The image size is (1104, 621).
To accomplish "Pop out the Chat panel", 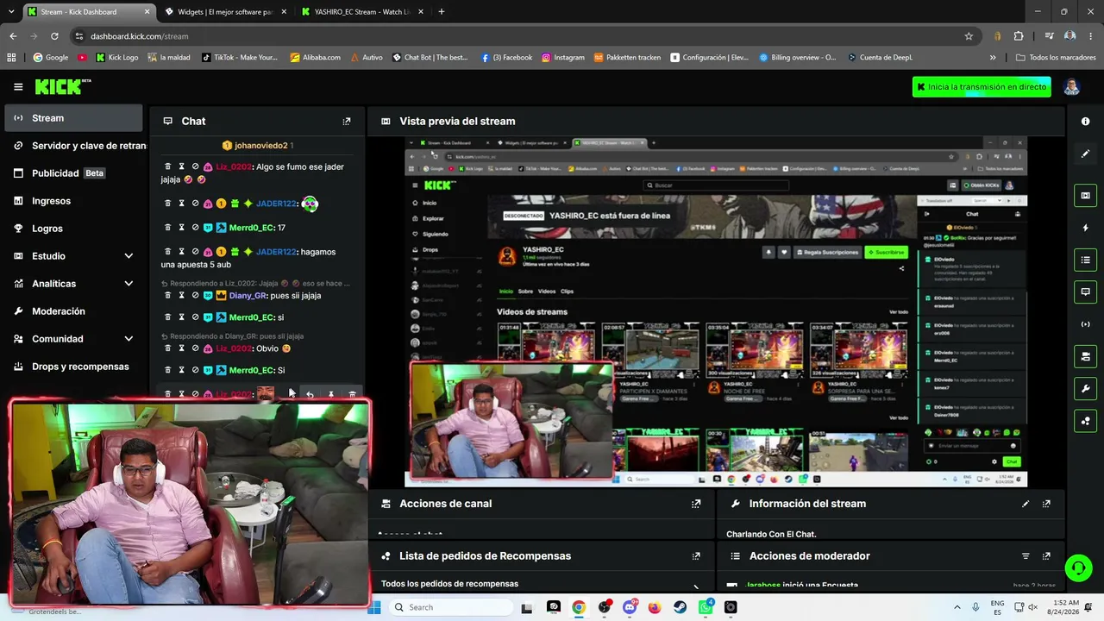I will pyautogui.click(x=347, y=122).
